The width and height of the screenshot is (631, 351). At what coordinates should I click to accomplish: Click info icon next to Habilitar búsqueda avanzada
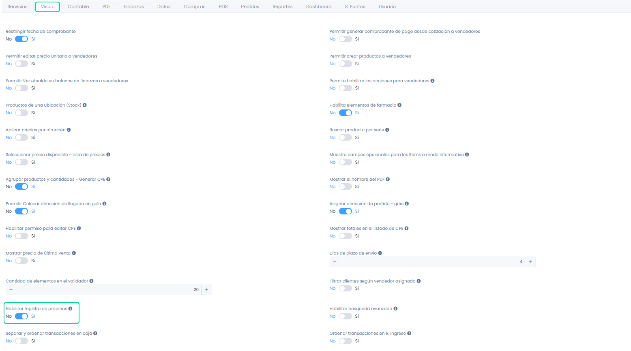(395, 308)
